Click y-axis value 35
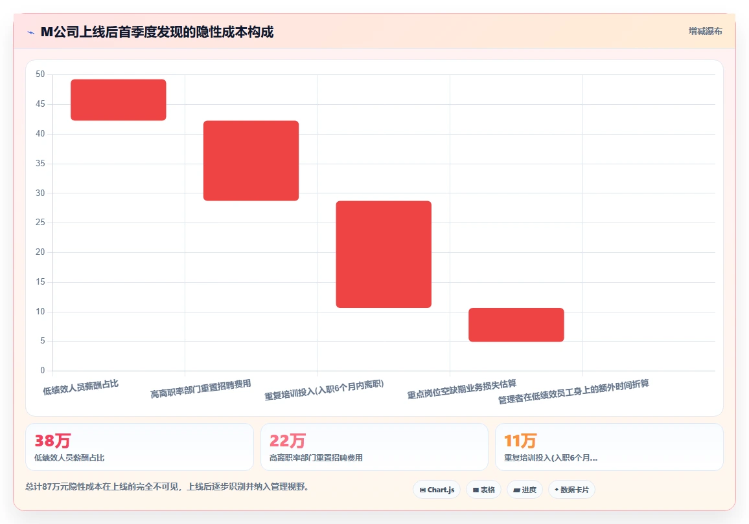Screen dimensions: 749x524 [40, 164]
